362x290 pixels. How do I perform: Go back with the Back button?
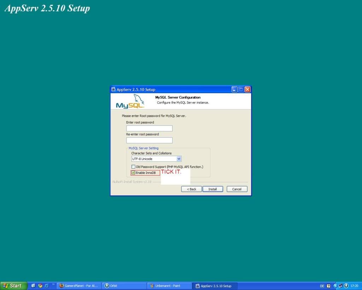(x=191, y=189)
